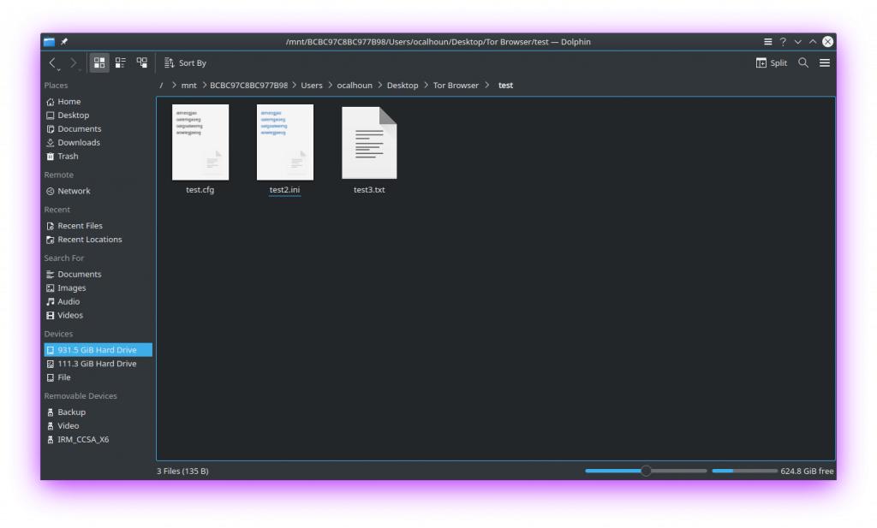
Task: Select Downloads in Places sidebar
Action: [78, 143]
